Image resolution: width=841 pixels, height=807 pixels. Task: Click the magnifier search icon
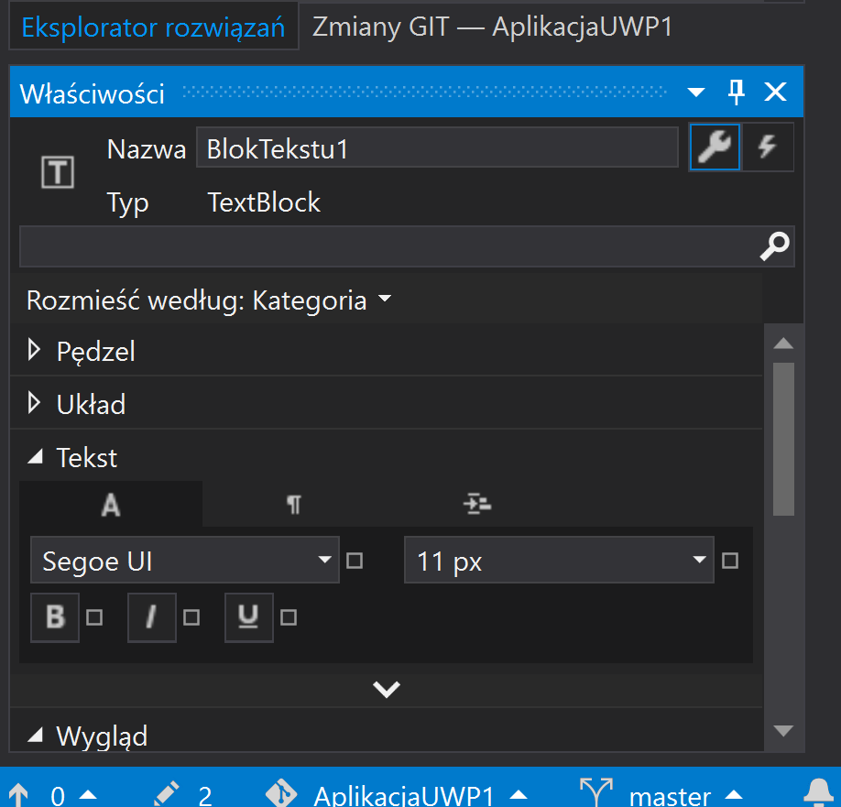tap(774, 246)
